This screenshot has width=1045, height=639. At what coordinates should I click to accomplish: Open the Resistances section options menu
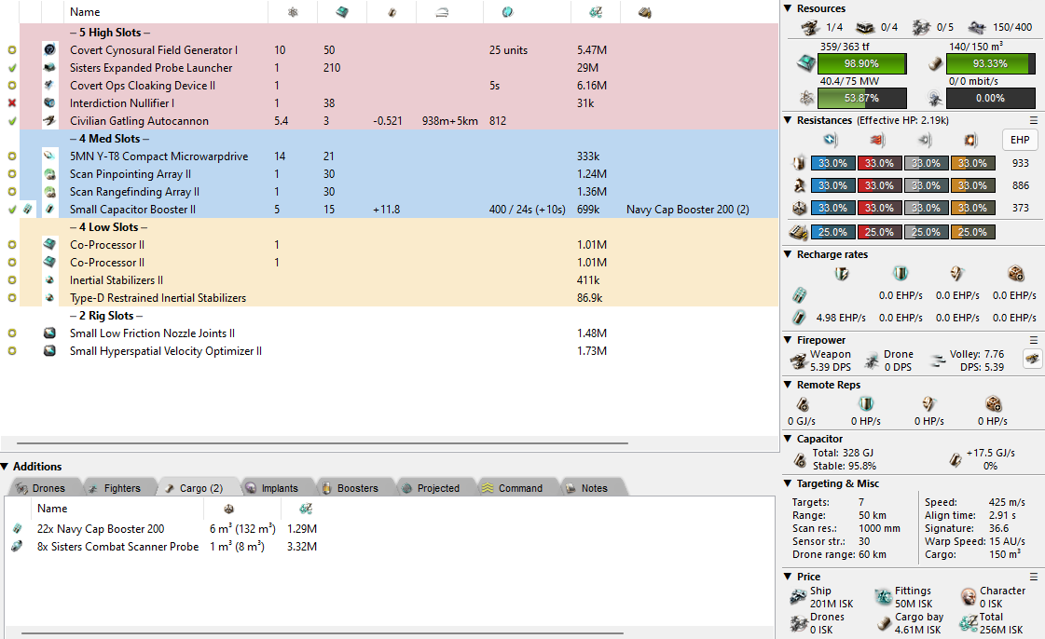tap(1033, 120)
